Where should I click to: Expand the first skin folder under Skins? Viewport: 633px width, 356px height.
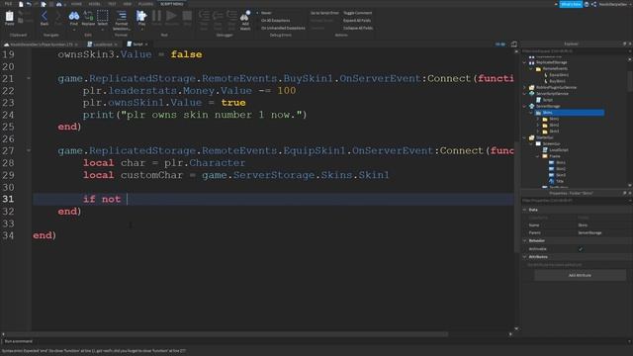tap(538, 119)
